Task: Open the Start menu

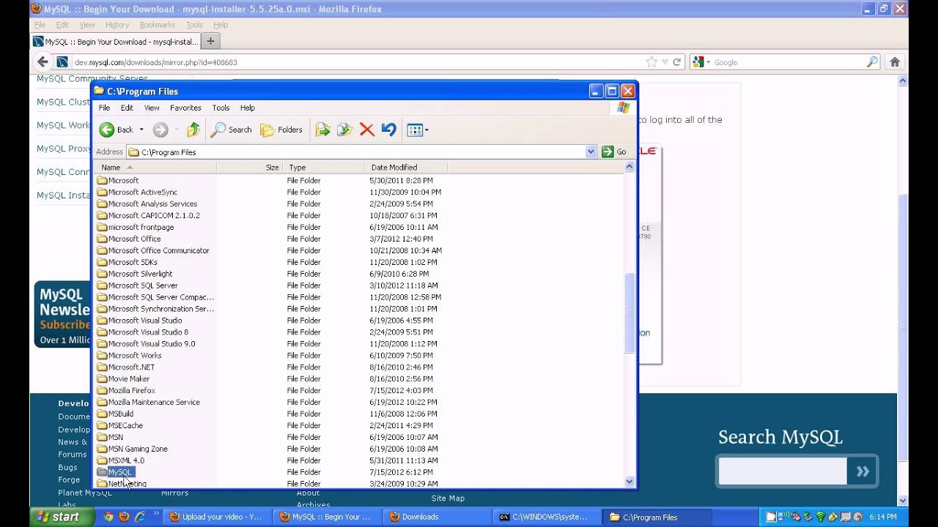Action: pos(62,517)
